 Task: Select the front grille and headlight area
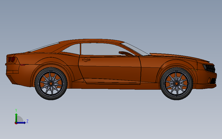click(x=209, y=68)
